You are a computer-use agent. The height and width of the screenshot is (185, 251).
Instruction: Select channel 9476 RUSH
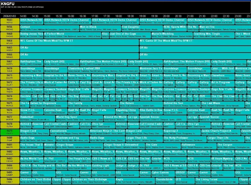[10, 111]
